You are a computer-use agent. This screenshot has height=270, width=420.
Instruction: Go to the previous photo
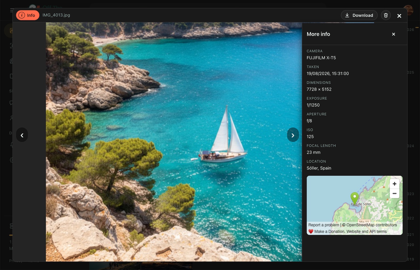(x=22, y=135)
